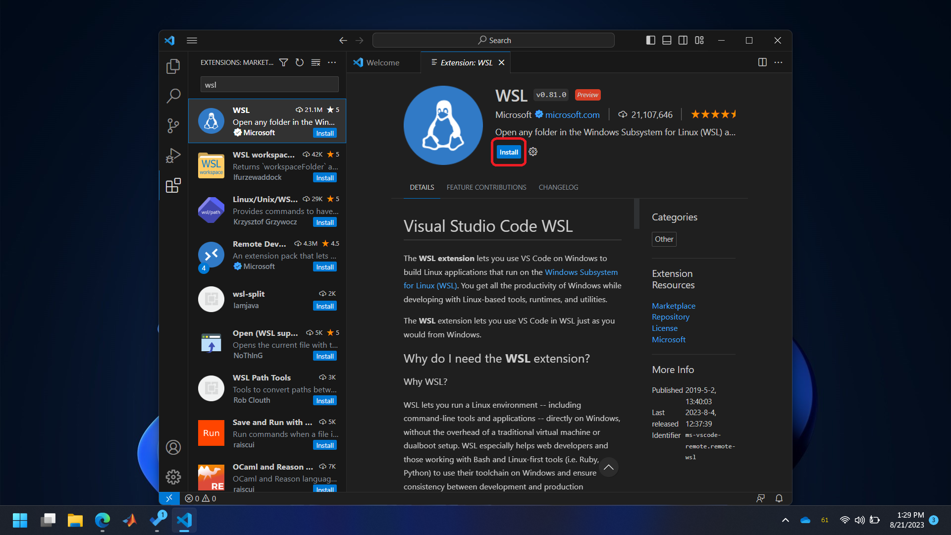951x535 pixels.
Task: Install the WSL extension from details page
Action: point(509,152)
